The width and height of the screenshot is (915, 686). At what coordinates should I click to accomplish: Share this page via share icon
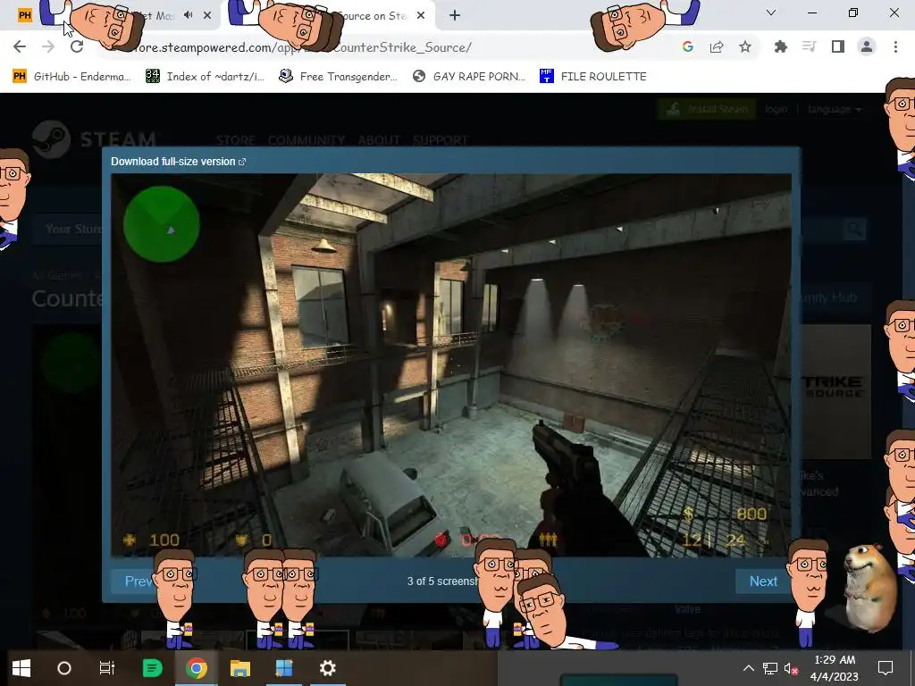point(717,46)
